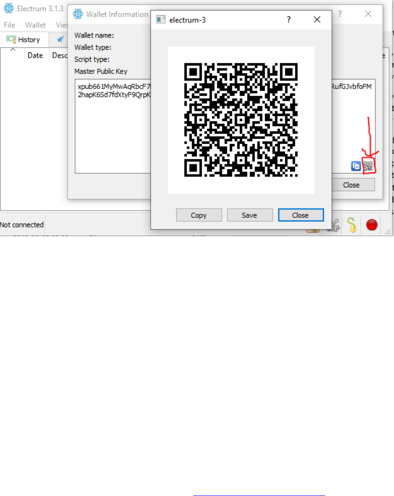394x496 pixels.
Task: Open preferences tools icon in status bar
Action: tap(336, 225)
